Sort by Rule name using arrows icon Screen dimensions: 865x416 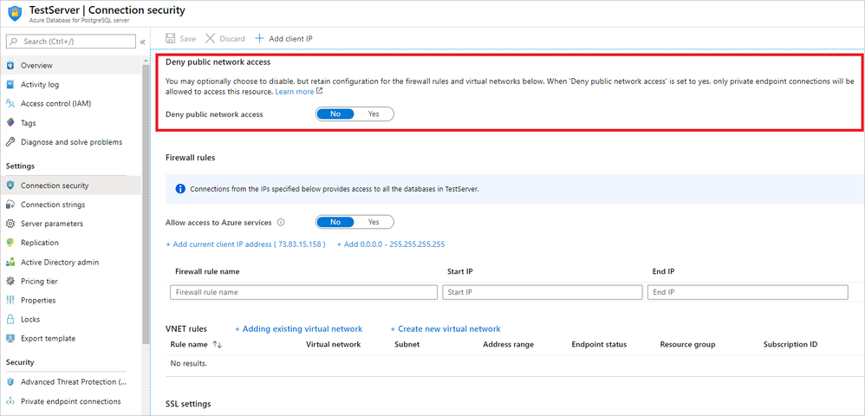pos(217,344)
